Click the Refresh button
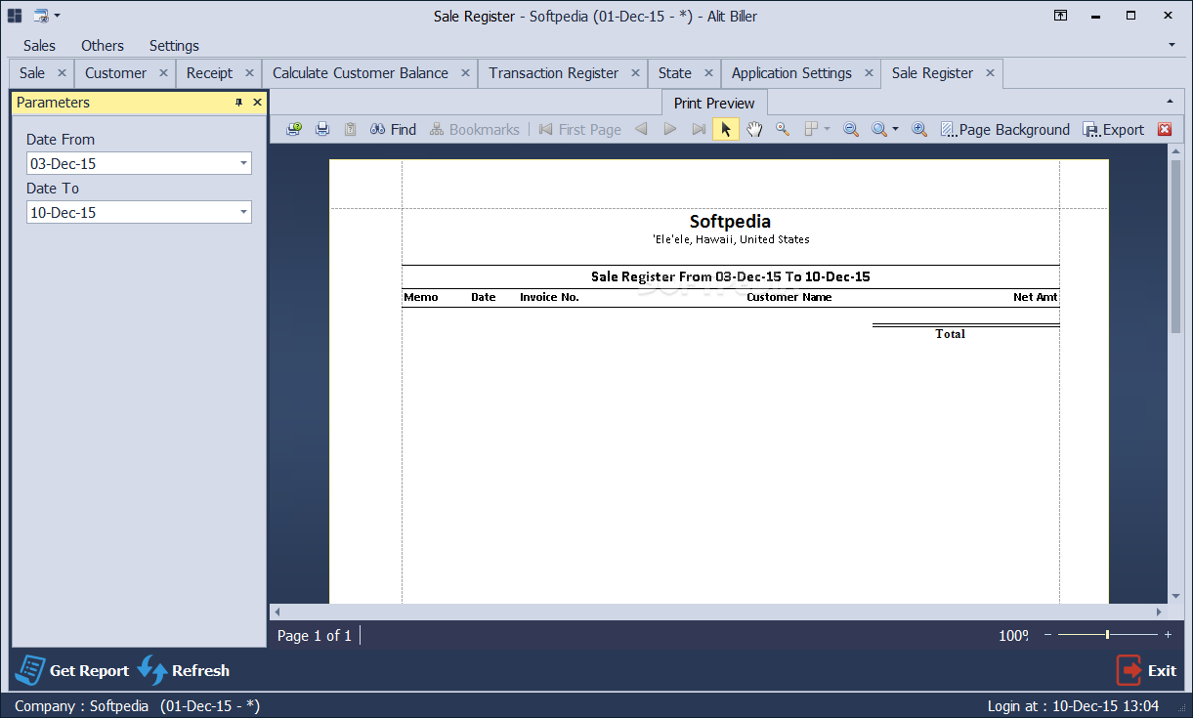 (x=184, y=670)
